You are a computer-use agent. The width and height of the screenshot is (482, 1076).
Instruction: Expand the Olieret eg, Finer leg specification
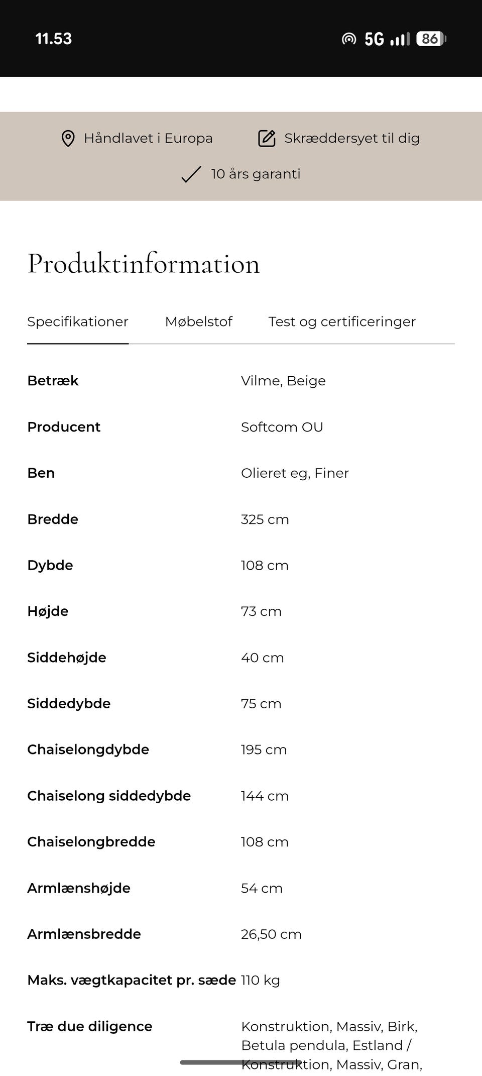[295, 473]
